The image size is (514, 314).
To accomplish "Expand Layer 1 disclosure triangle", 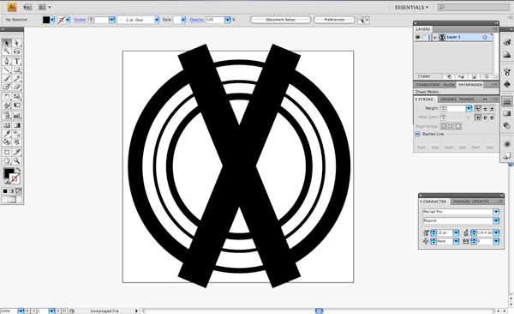I will (435, 38).
